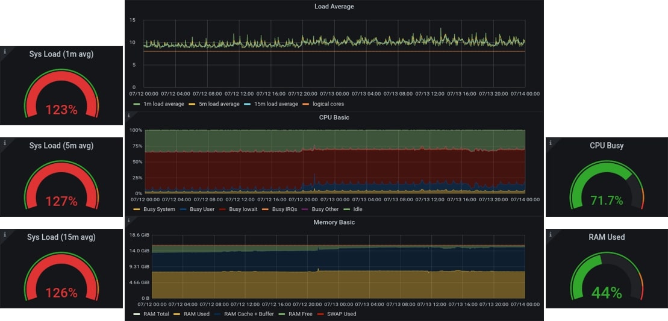This screenshot has width=668, height=321.
Task: Click the 126% gauge value
Action: point(61,293)
